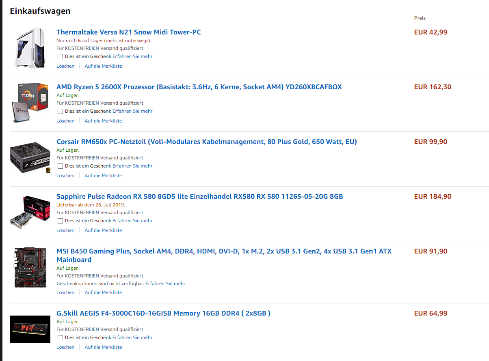
Task: Open the Corsair RM650x power supply image
Action: pyautogui.click(x=30, y=158)
